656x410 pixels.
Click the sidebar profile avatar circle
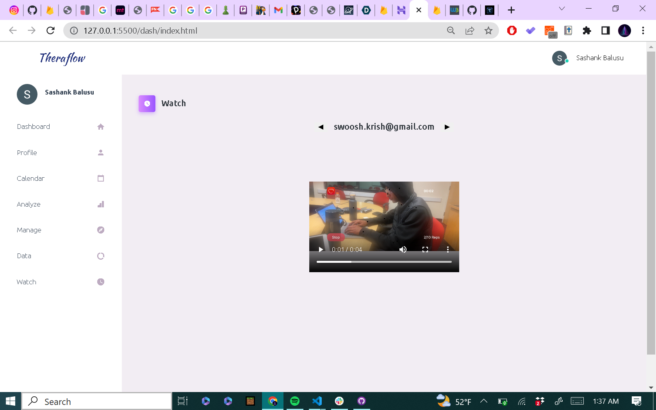(x=27, y=94)
